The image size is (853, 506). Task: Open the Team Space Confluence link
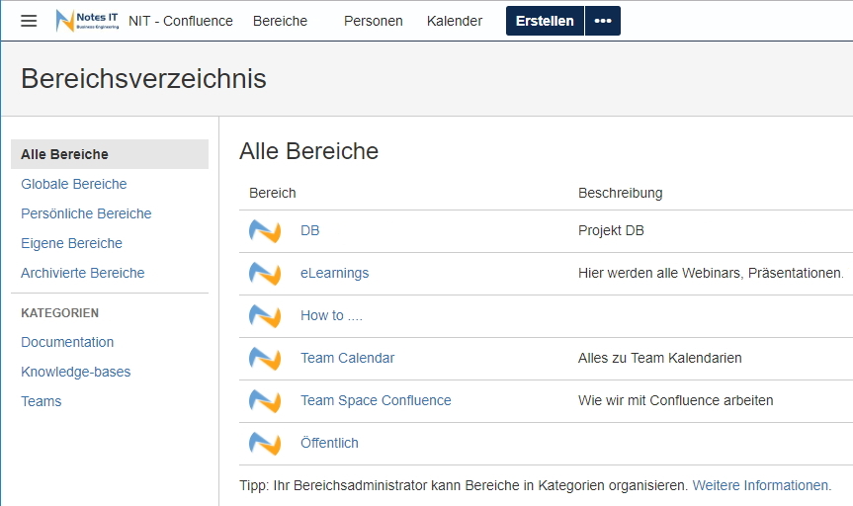(x=376, y=400)
